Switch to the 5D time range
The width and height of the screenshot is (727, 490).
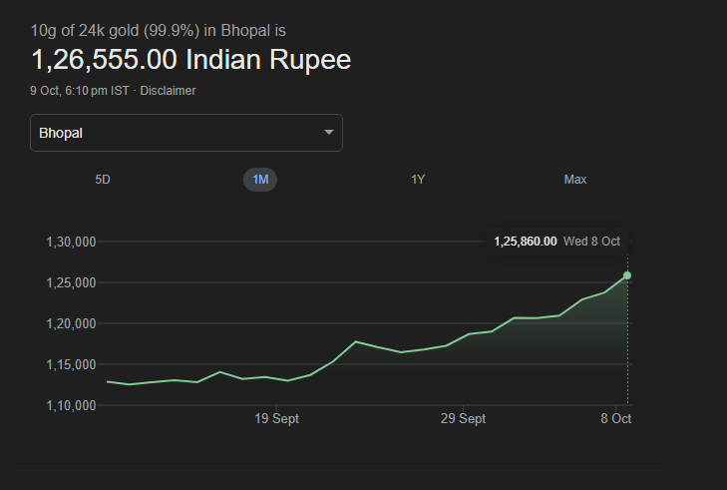[103, 180]
